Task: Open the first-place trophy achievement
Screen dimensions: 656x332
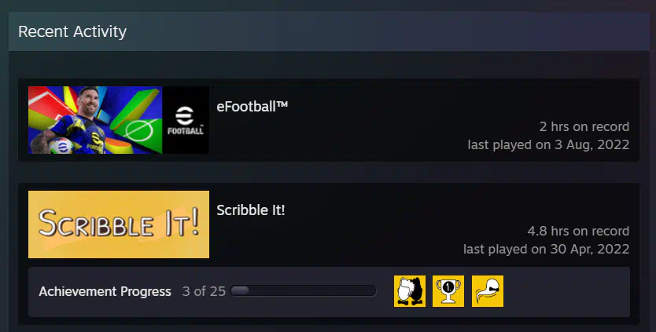Action: click(x=448, y=291)
